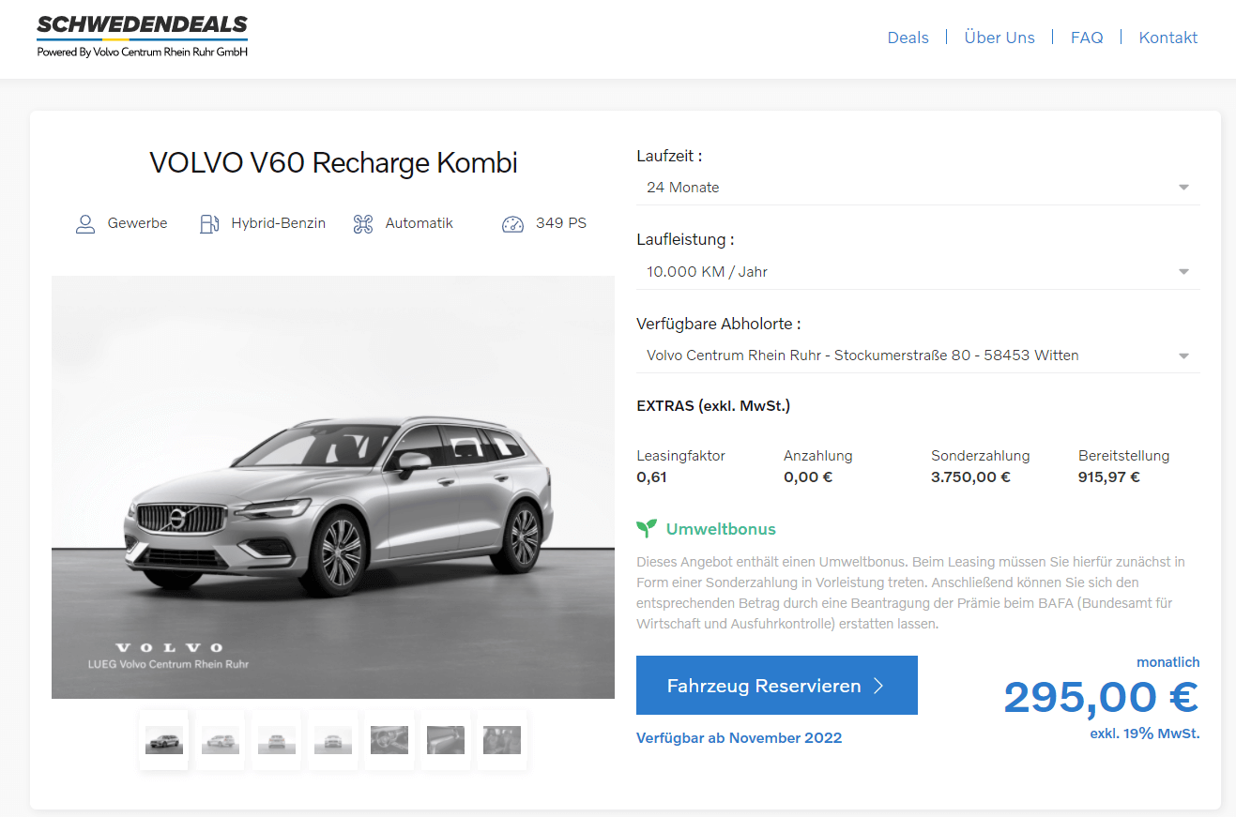Click the Verfügbar ab November 2022 text
This screenshot has width=1236, height=817.
point(739,737)
